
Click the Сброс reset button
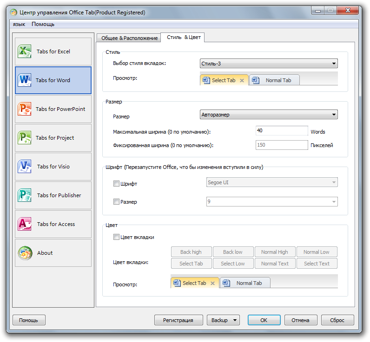point(337,320)
